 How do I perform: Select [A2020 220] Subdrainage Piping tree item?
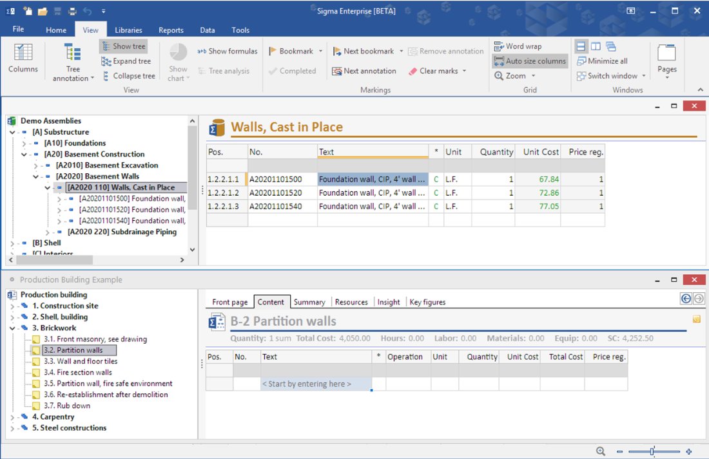(x=122, y=232)
